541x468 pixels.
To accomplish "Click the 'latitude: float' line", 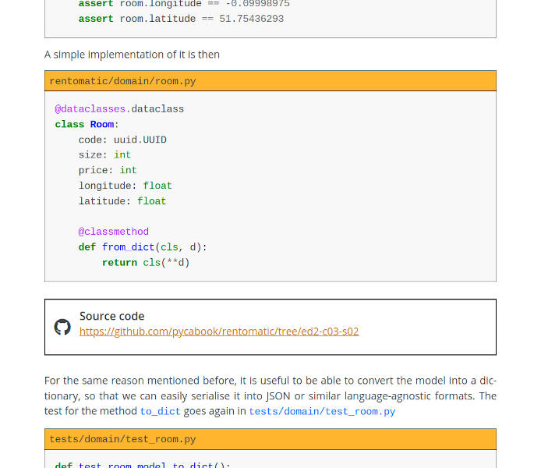I will point(122,201).
